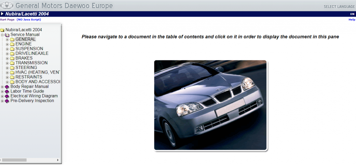Click the Body Repair Manual book icon
The image size is (356, 165).
pos(7,87)
